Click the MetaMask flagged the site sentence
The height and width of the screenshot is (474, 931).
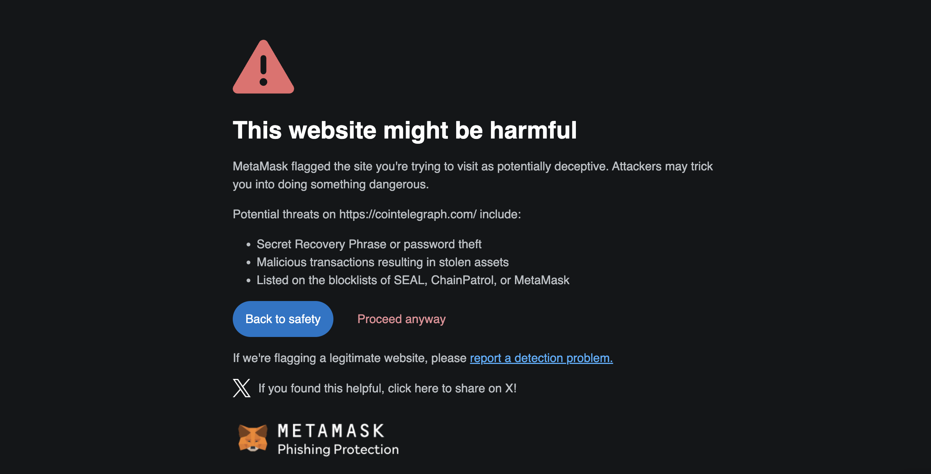473,166
